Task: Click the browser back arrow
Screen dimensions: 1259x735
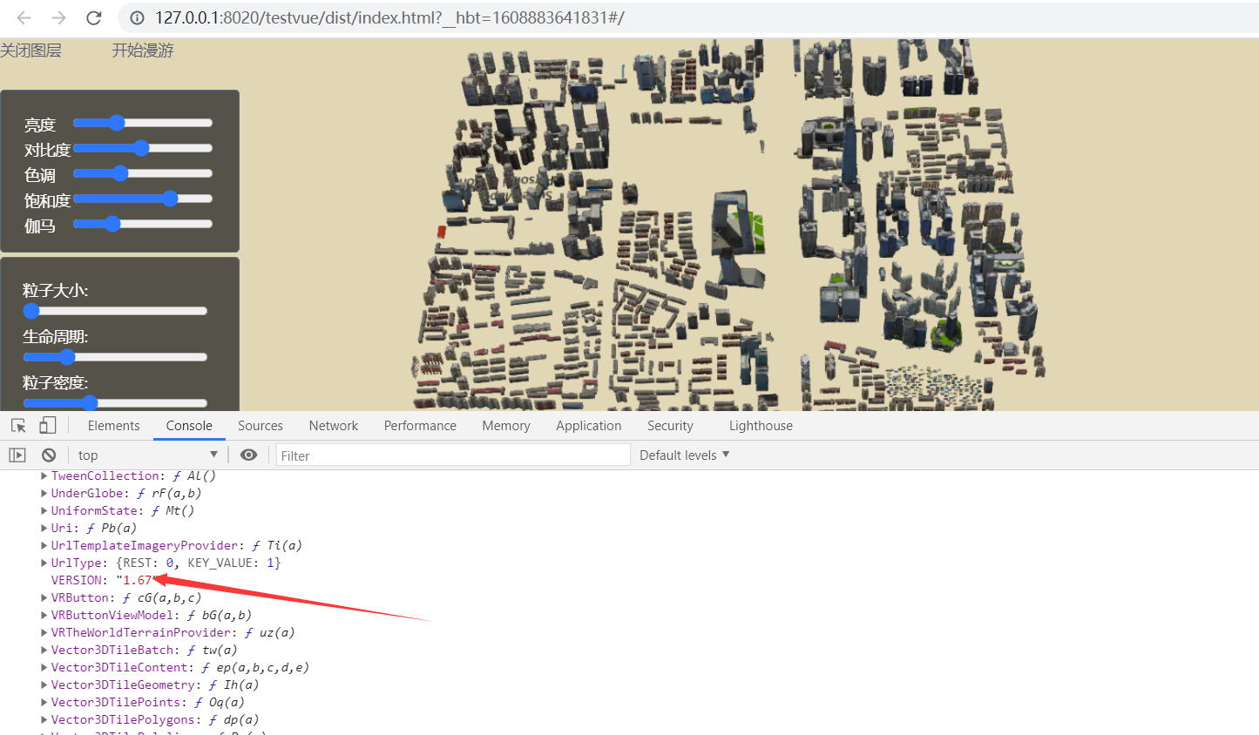Action: pyautogui.click(x=24, y=17)
